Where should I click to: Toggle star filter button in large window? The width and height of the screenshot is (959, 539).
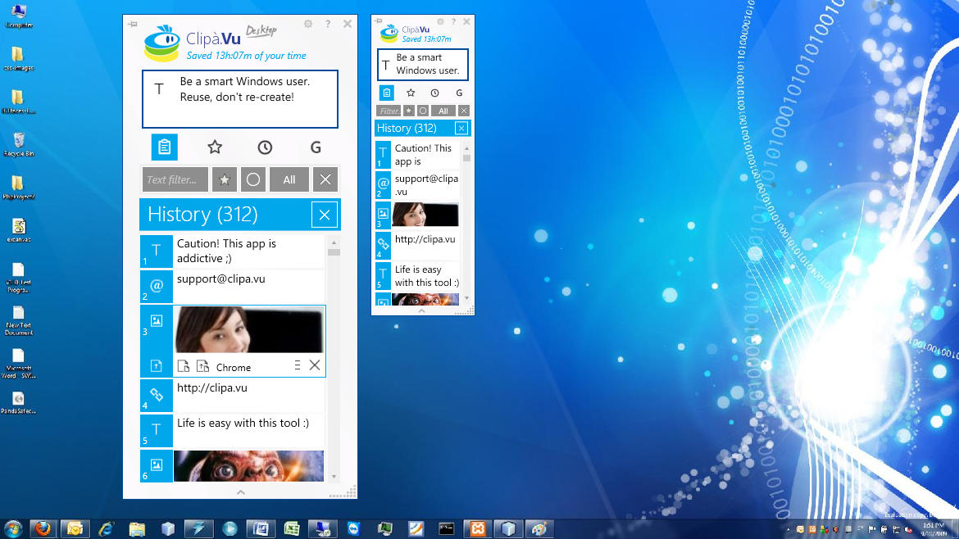(x=225, y=179)
